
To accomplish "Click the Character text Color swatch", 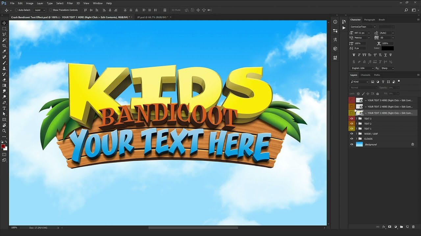I will [388, 48].
